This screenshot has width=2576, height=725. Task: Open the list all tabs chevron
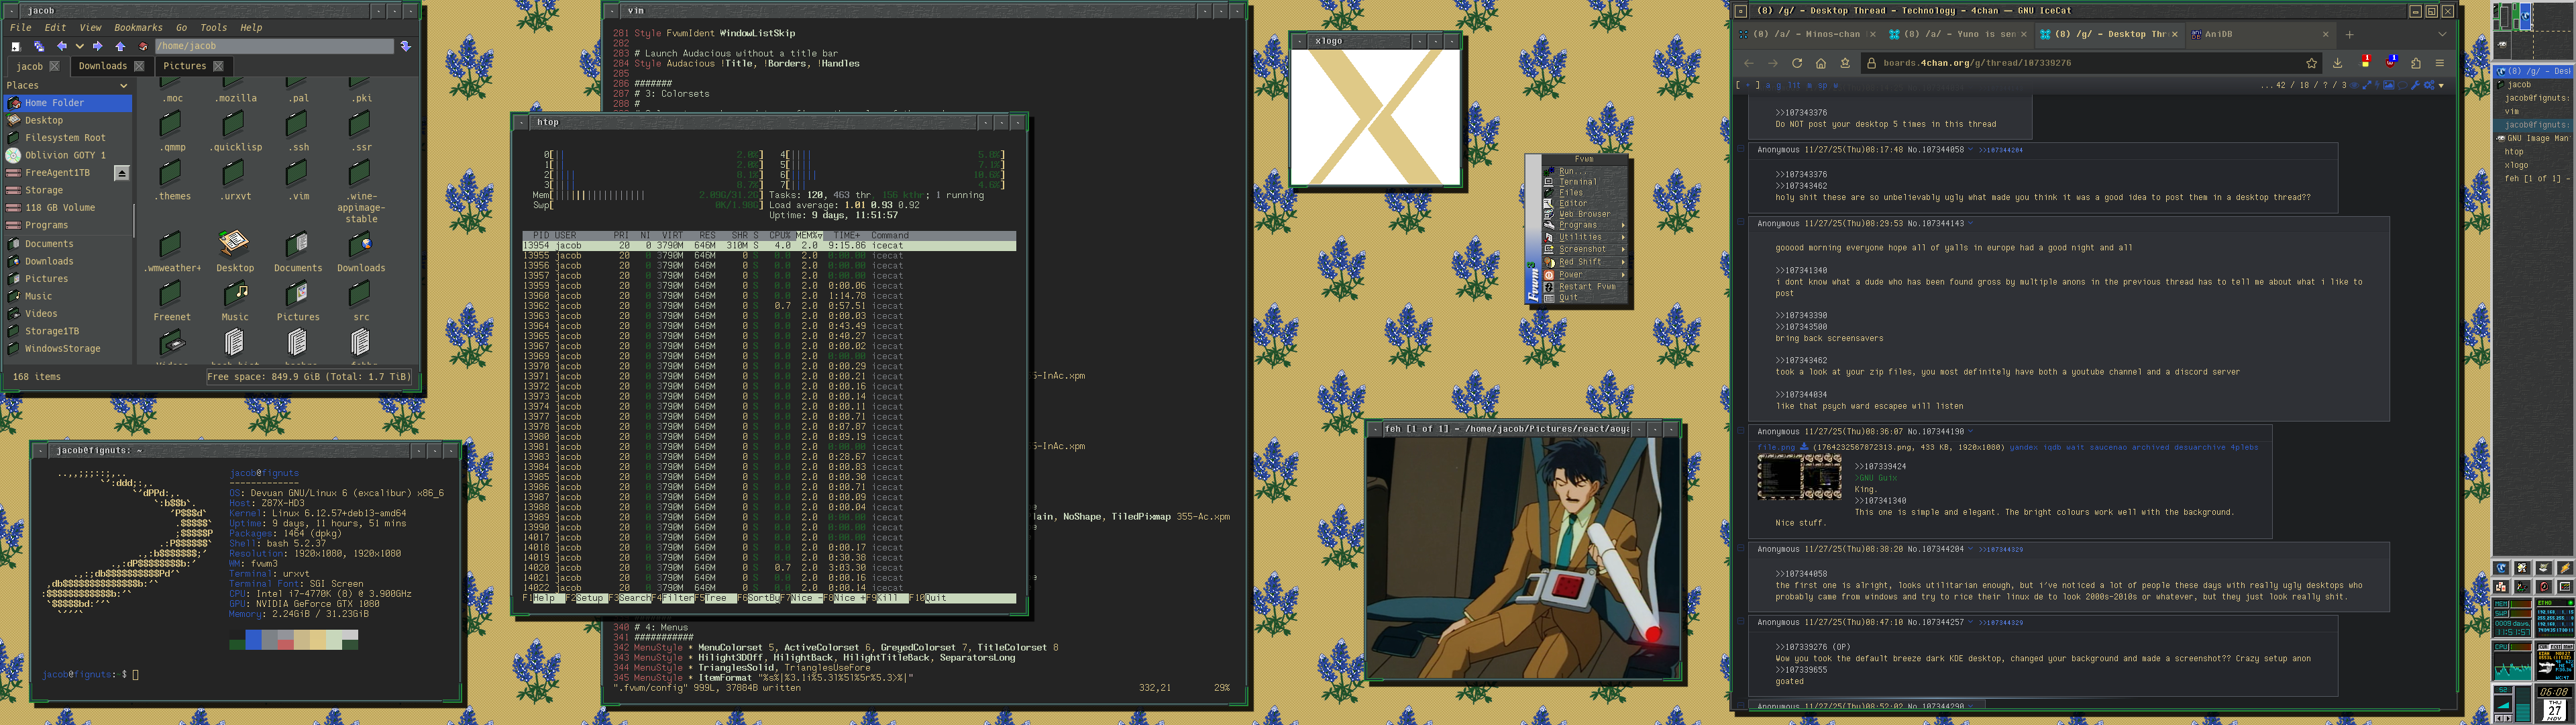click(2442, 34)
